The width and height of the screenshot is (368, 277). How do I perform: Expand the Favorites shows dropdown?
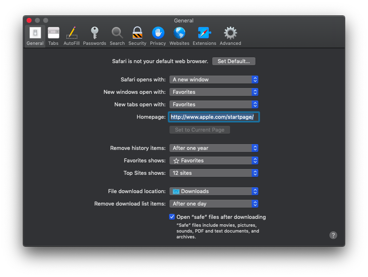click(x=214, y=161)
